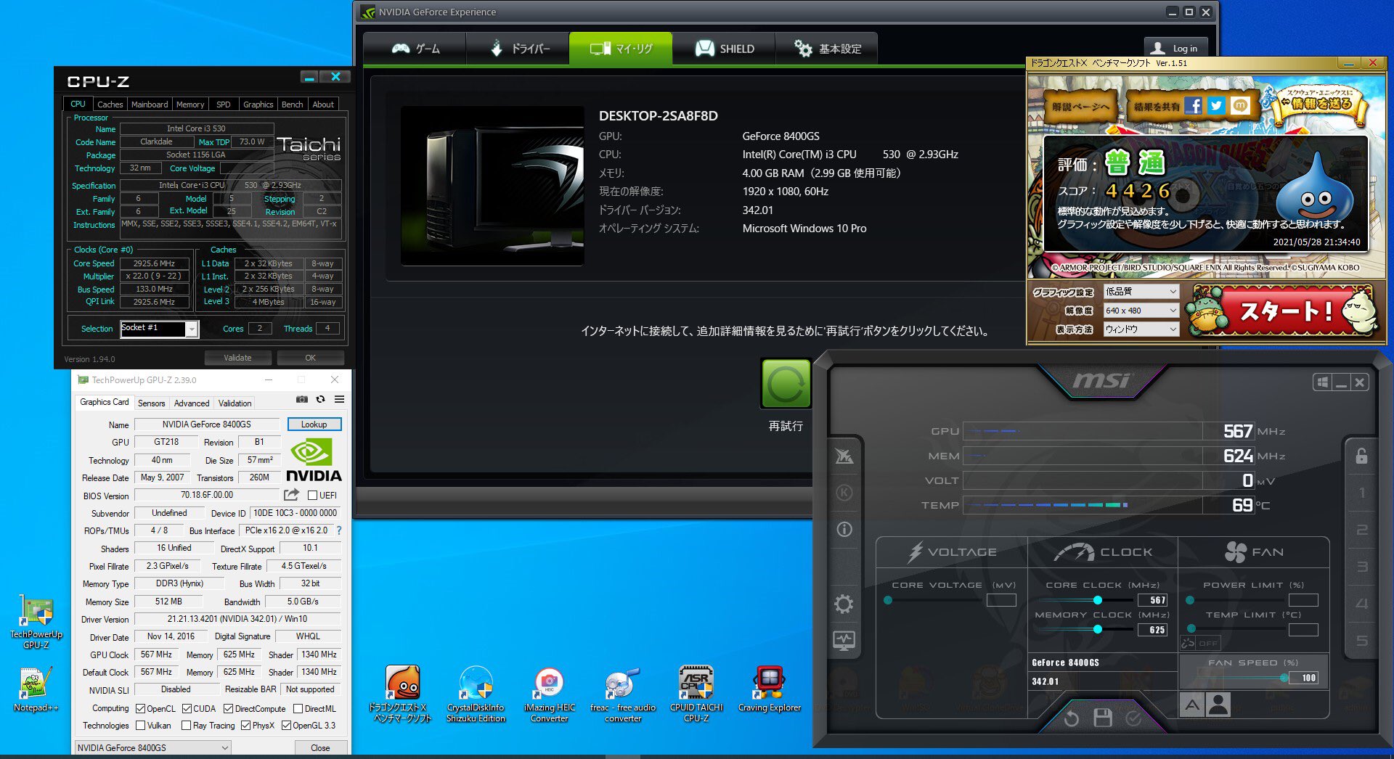Image resolution: width=1394 pixels, height=759 pixels.
Task: Open Craving Explorer desktop shortcut
Action: pyautogui.click(x=770, y=689)
